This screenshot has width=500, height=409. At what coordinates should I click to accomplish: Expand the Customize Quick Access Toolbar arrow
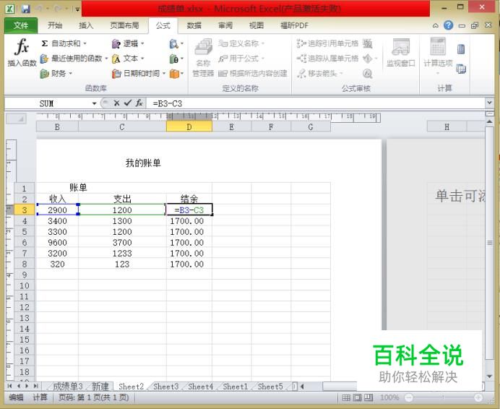[77, 9]
